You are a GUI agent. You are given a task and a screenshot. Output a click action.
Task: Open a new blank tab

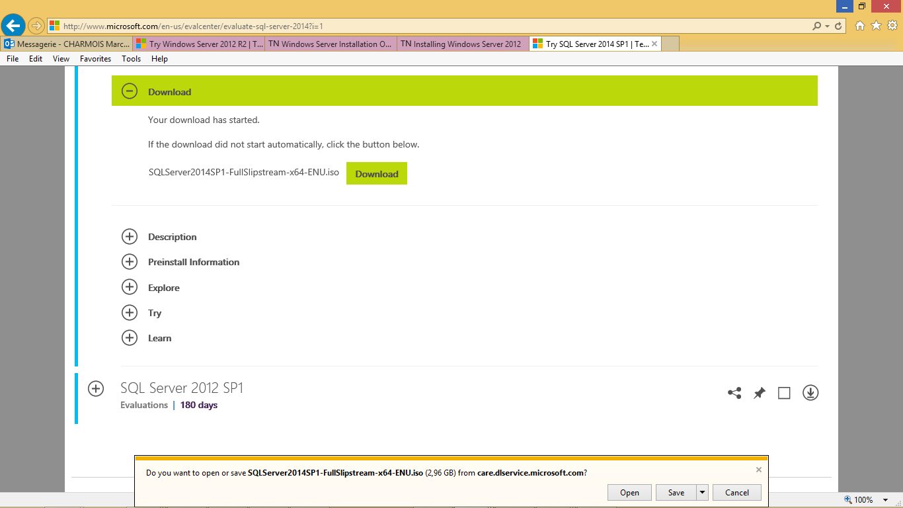coord(670,44)
